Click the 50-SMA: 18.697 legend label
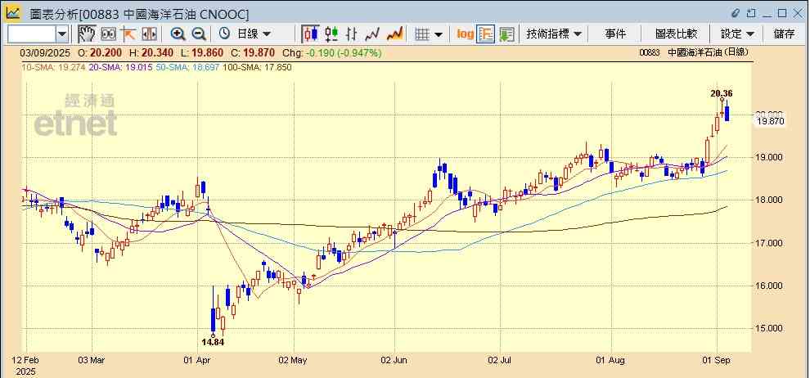The width and height of the screenshot is (810, 378). [x=187, y=67]
